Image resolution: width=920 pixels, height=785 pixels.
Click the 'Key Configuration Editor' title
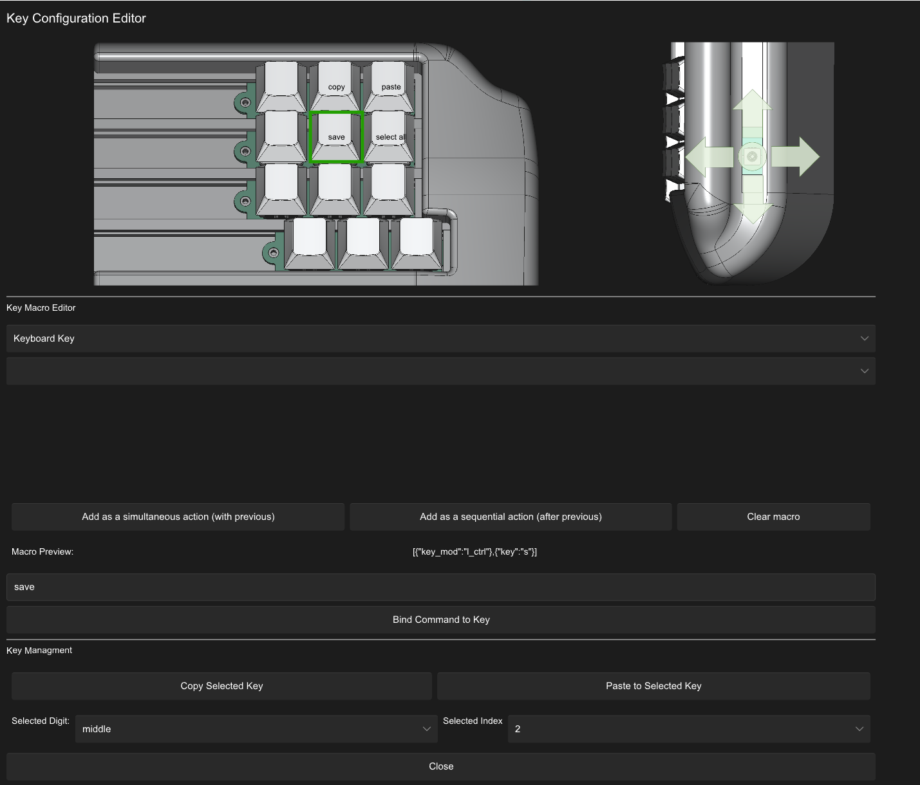[x=76, y=18]
